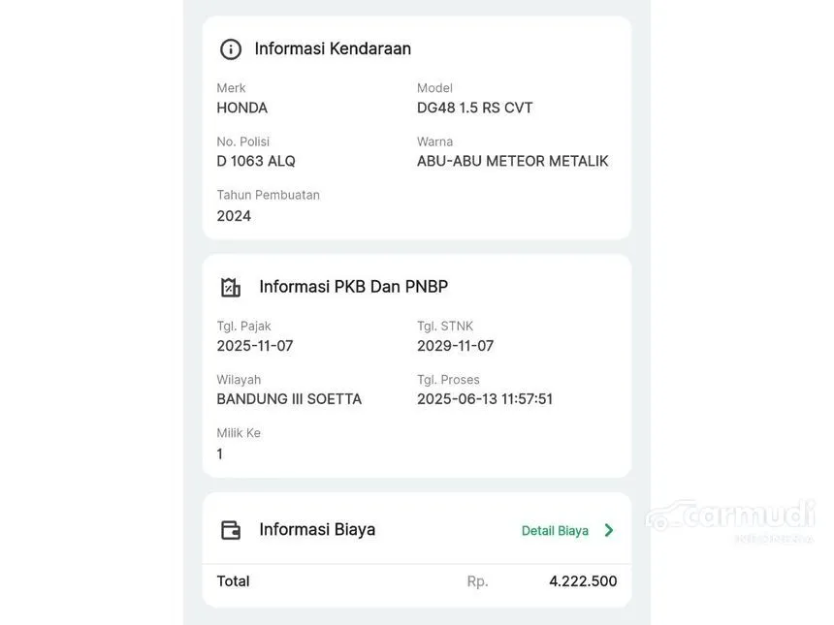
Task: Click the Tgl. Proses timestamp value
Action: (485, 399)
